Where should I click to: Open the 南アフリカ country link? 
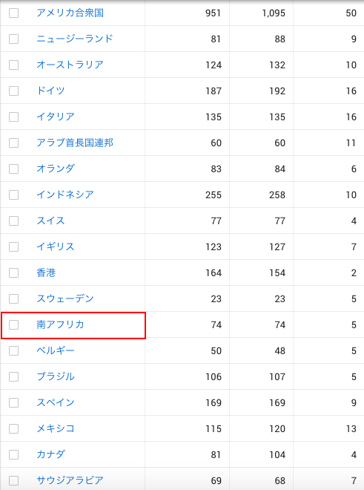click(60, 324)
